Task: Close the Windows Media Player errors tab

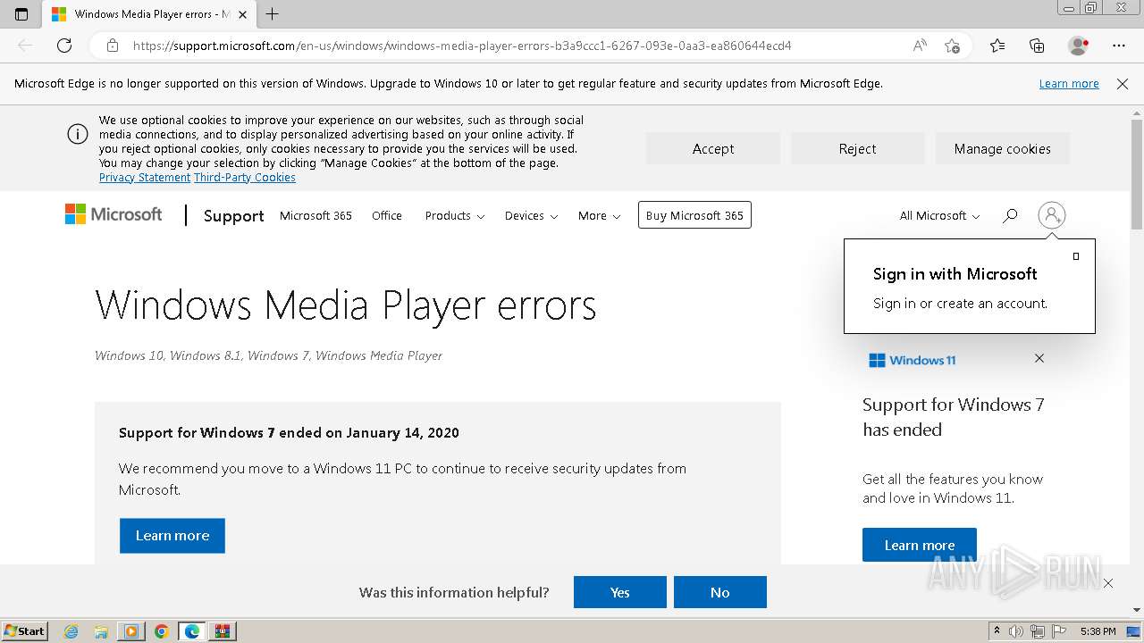Action: click(242, 14)
